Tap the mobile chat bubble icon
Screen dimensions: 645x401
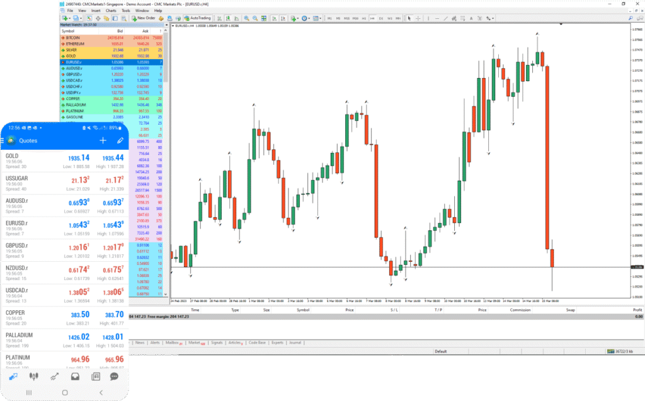tap(115, 376)
